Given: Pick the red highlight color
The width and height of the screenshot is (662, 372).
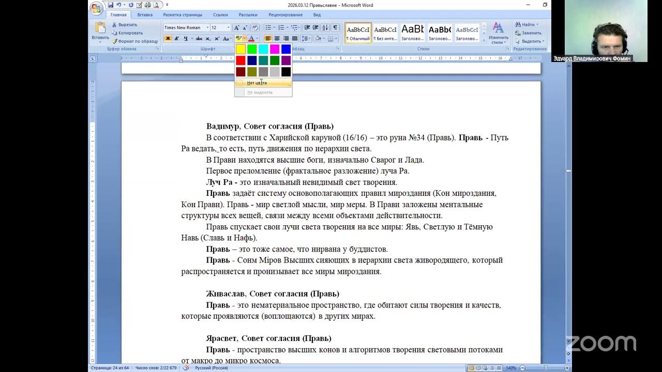Looking at the screenshot, I should [240, 60].
